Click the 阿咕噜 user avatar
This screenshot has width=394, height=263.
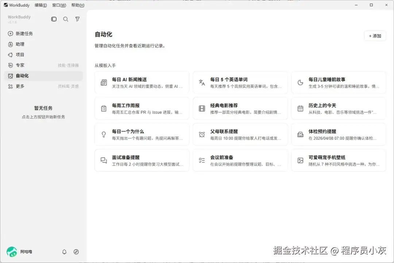tap(12, 252)
